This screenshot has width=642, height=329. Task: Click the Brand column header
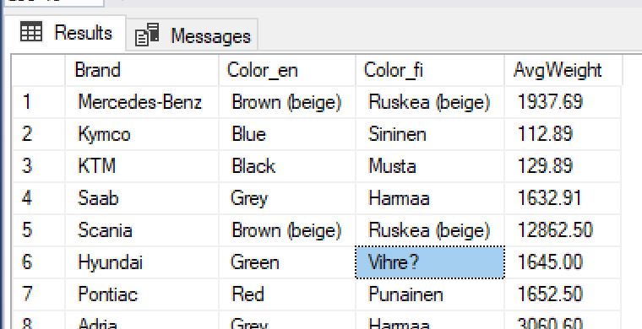pos(142,70)
